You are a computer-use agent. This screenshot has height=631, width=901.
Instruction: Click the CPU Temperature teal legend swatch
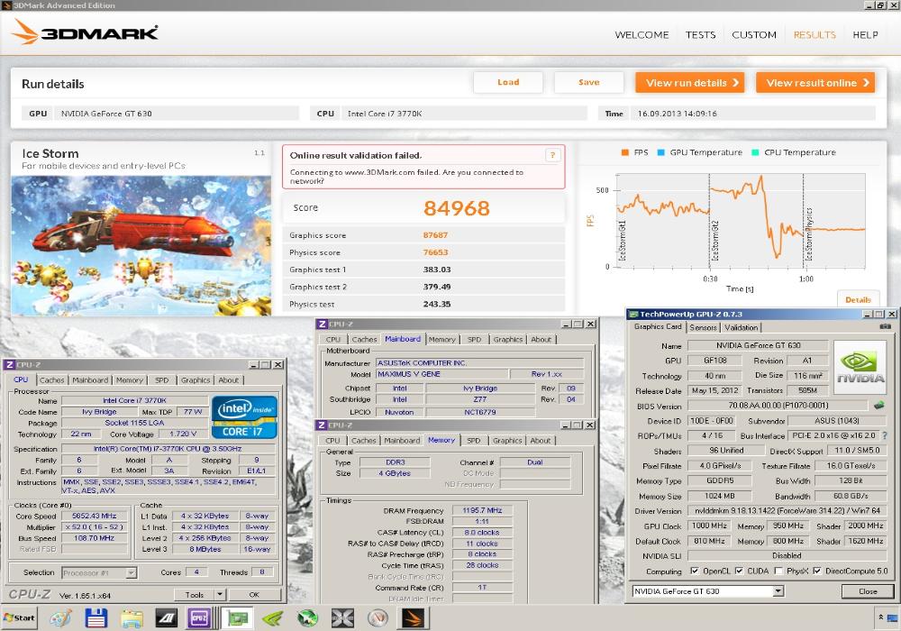click(x=755, y=152)
